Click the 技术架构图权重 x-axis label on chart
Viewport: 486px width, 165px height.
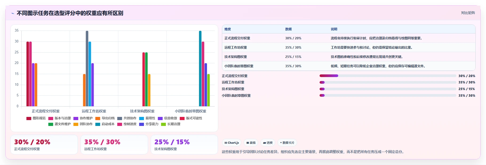tap(142, 111)
